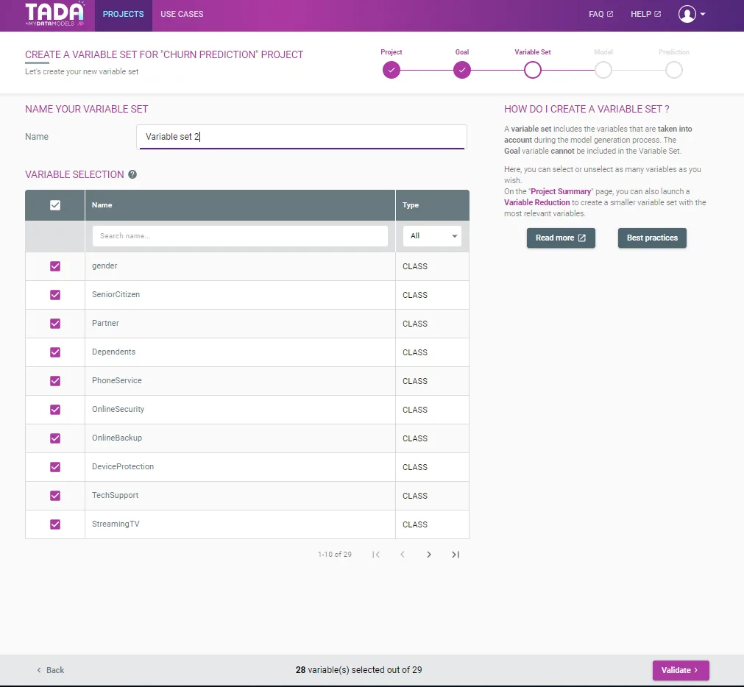Click the 1-10 of 29 pagination text
Screen dimensions: 744x687
tap(335, 555)
